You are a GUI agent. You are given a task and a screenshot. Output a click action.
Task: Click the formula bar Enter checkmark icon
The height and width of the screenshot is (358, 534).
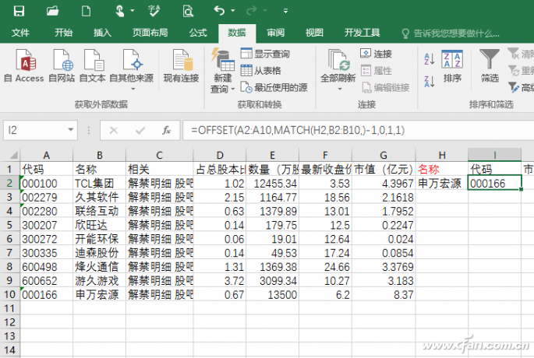140,130
